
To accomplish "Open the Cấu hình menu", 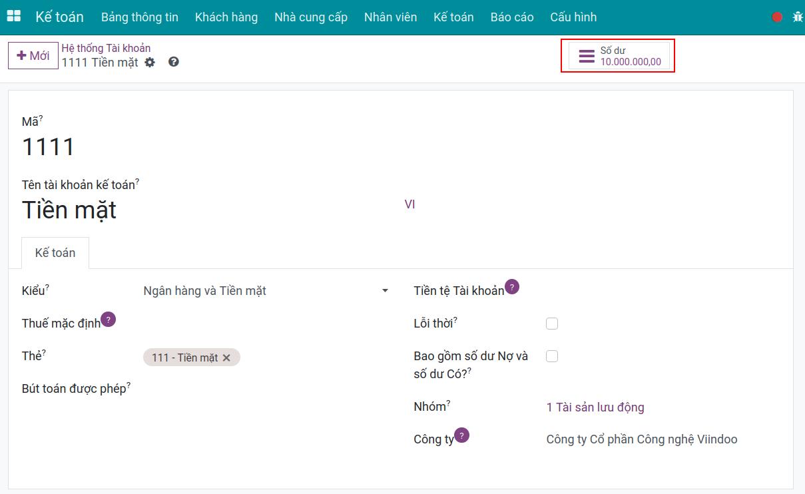I will coord(573,17).
